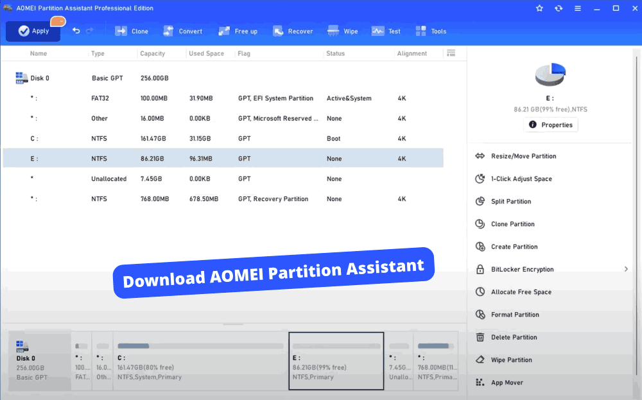642x400 pixels.
Task: Click the Apply button
Action: pyautogui.click(x=33, y=31)
